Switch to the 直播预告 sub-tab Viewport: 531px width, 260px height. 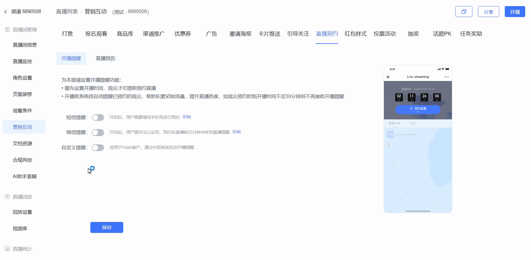[106, 58]
